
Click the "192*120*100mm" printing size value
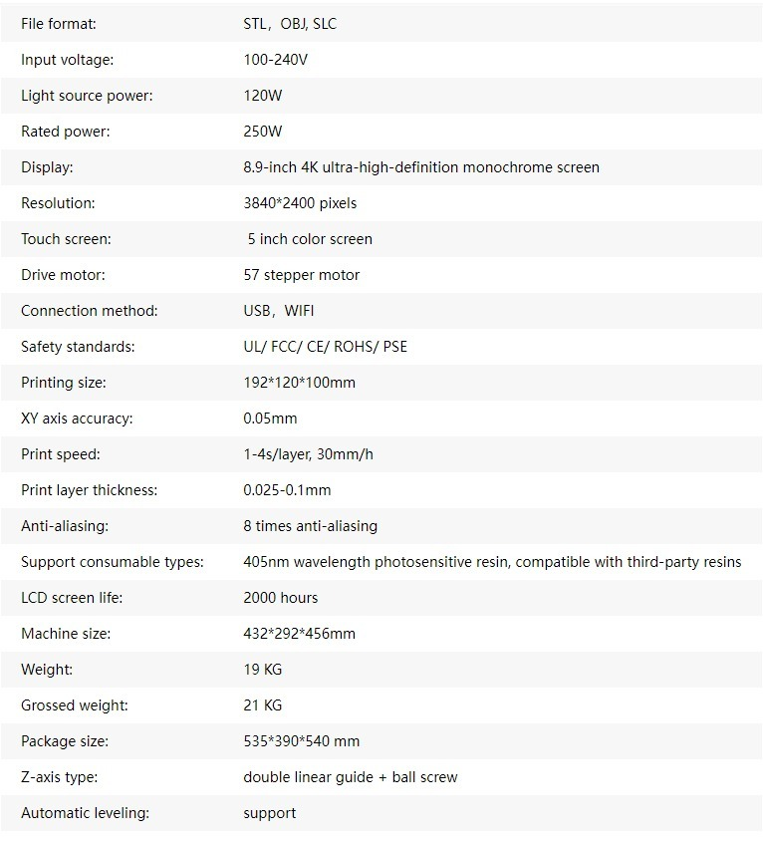tap(299, 383)
